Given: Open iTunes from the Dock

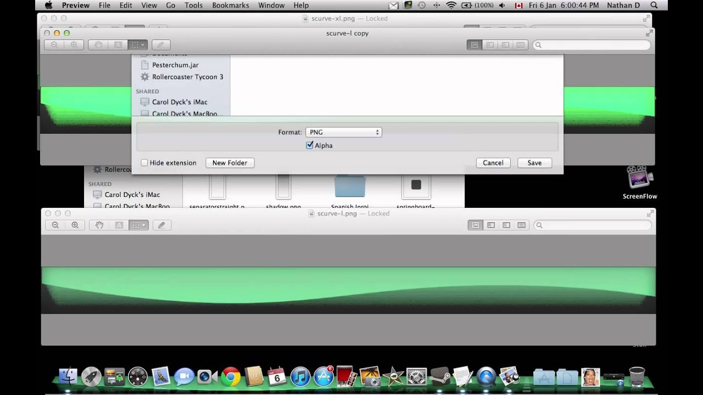Looking at the screenshot, I should pyautogui.click(x=300, y=377).
